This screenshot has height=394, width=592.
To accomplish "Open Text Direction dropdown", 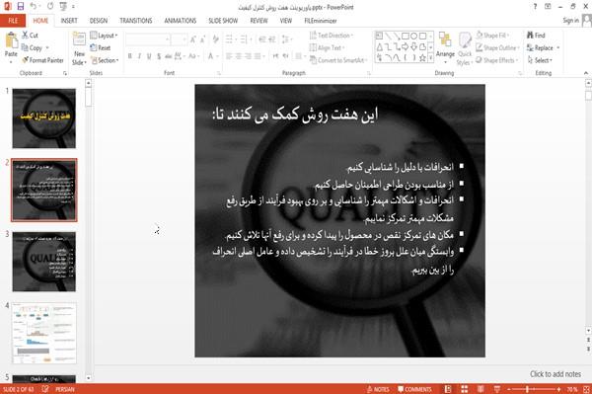I will (332, 36).
